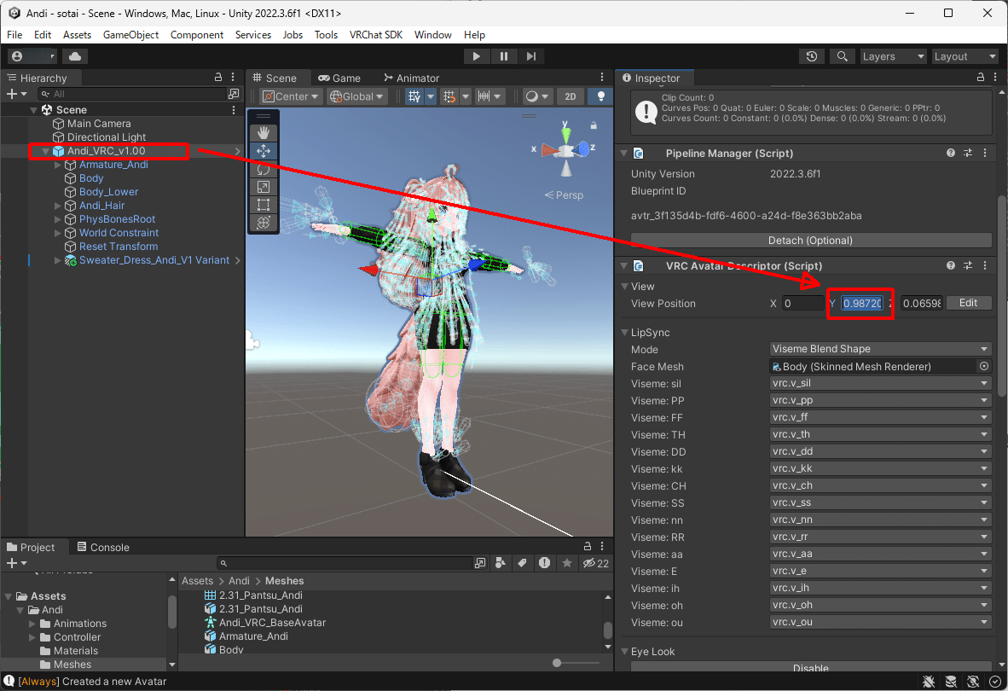The image size is (1008, 691).
Task: Expand Armature_Andi in Hierarchy
Action: click(57, 165)
